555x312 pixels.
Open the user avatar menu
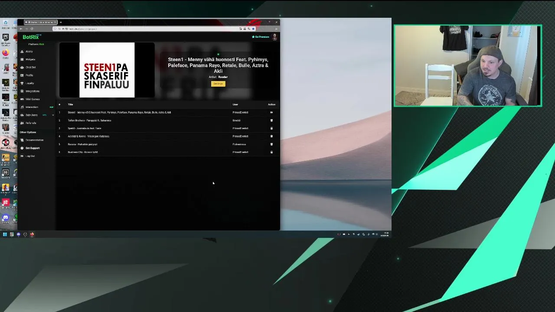point(274,37)
